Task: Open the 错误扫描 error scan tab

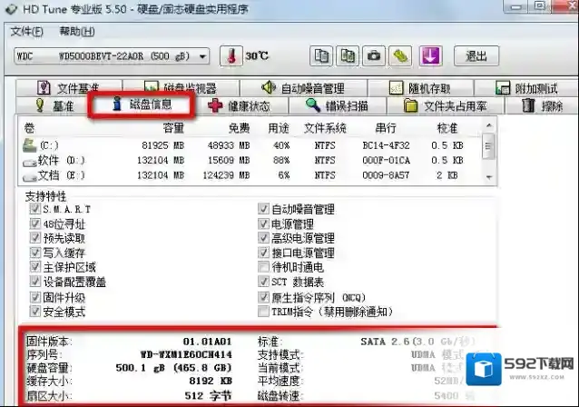Action: click(337, 106)
